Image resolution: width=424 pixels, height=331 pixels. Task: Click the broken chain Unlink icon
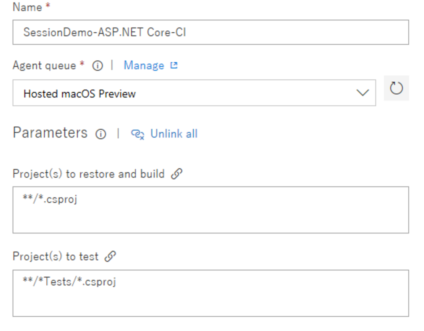(x=137, y=134)
